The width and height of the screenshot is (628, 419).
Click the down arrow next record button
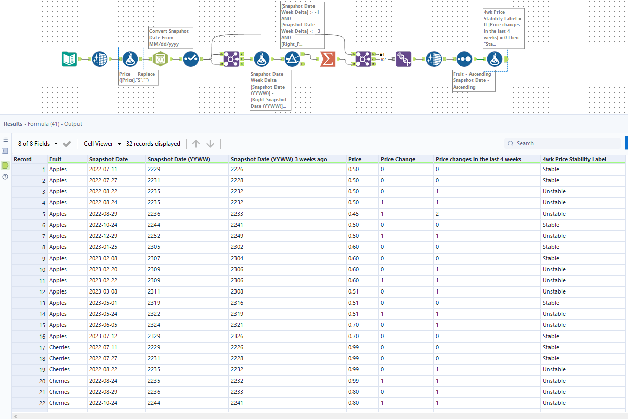210,144
